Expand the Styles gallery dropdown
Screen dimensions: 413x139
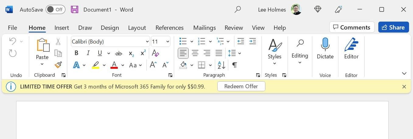[275, 64]
